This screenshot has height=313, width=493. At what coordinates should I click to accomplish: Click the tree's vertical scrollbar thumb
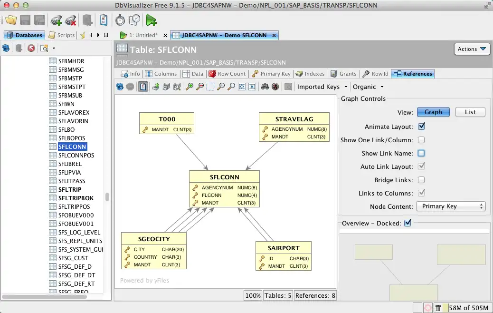click(x=107, y=197)
